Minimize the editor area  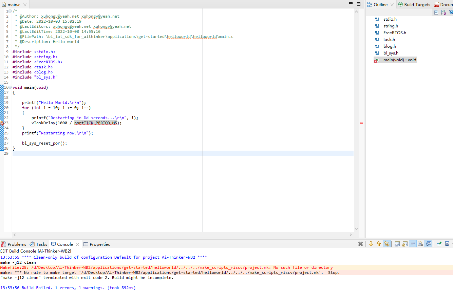(351, 3)
